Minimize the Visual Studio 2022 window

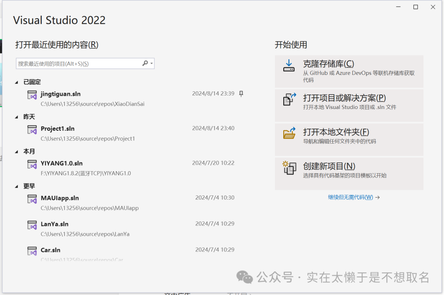coord(398,7)
